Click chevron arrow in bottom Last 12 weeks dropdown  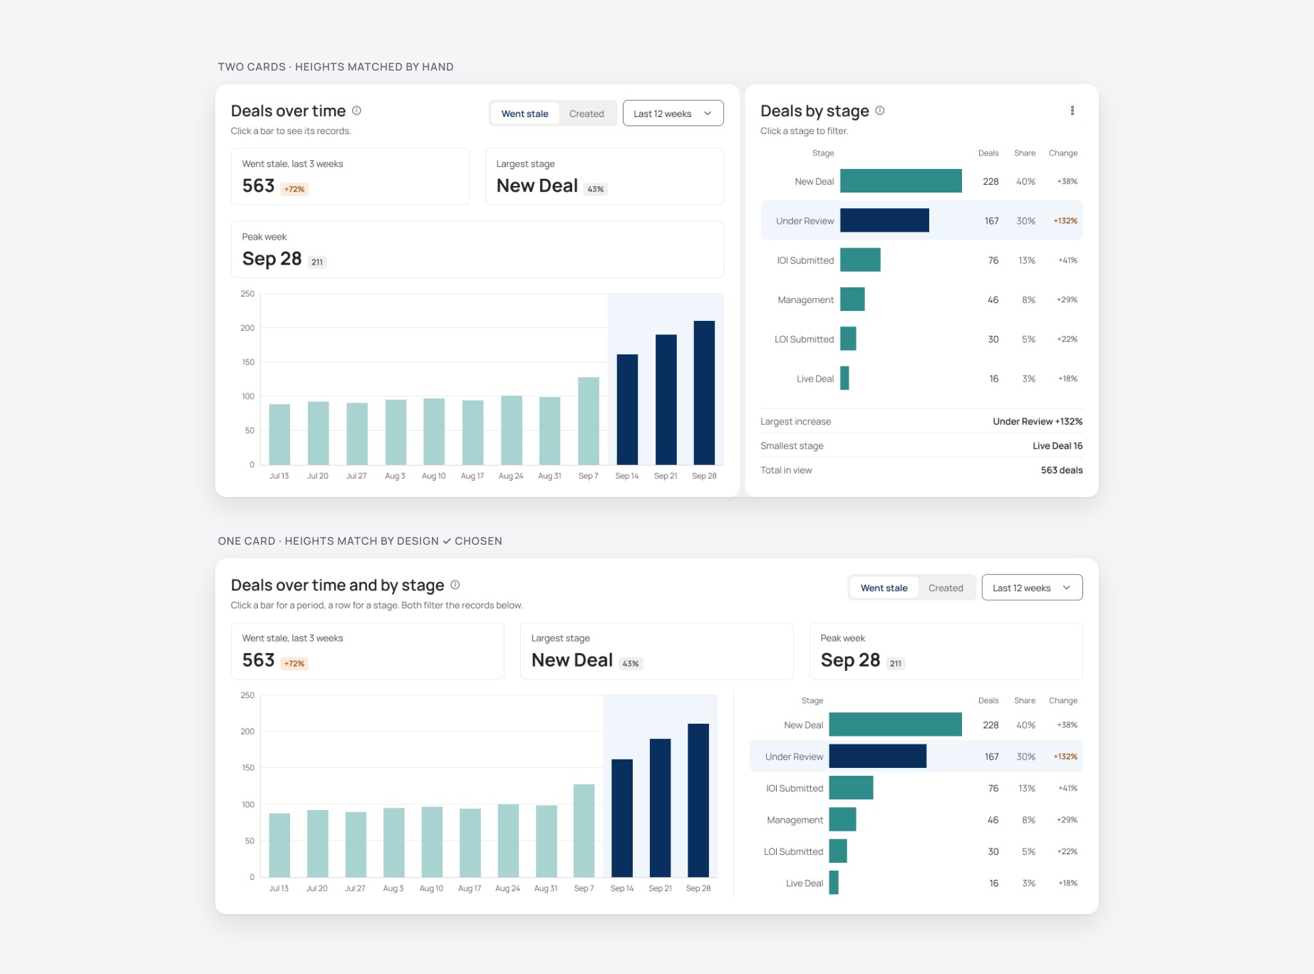pos(1067,588)
